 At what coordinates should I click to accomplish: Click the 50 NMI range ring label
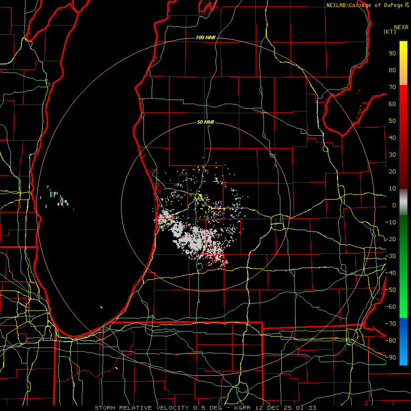coord(205,122)
